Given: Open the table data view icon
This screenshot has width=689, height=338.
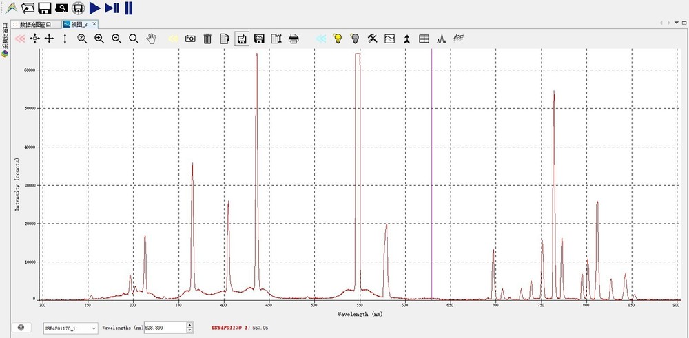Looking at the screenshot, I should pyautogui.click(x=424, y=39).
